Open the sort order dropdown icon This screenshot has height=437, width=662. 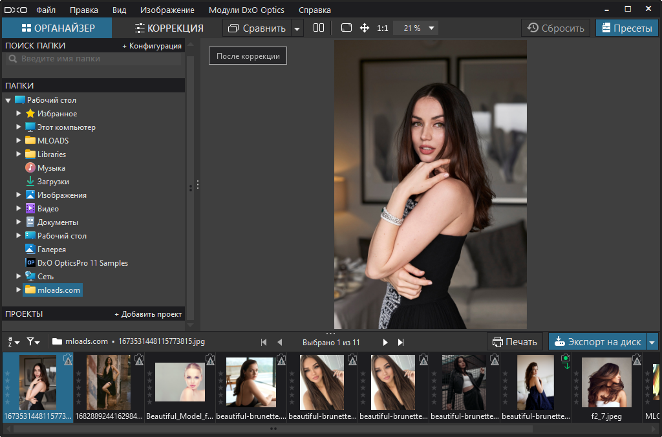(14, 342)
